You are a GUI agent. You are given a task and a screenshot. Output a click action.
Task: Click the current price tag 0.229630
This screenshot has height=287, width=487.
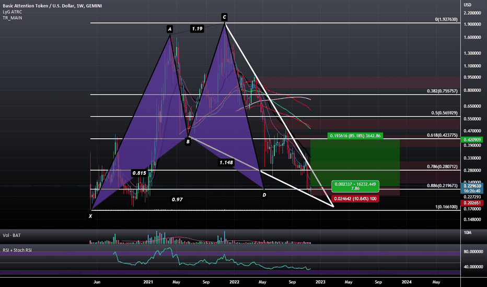(472, 186)
